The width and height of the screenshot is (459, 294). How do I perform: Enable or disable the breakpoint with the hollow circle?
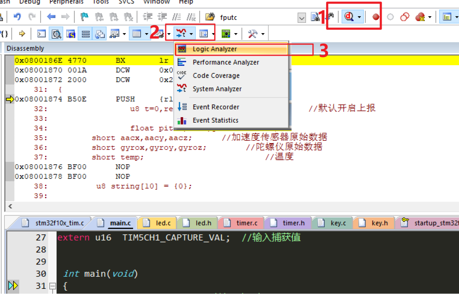click(390, 17)
